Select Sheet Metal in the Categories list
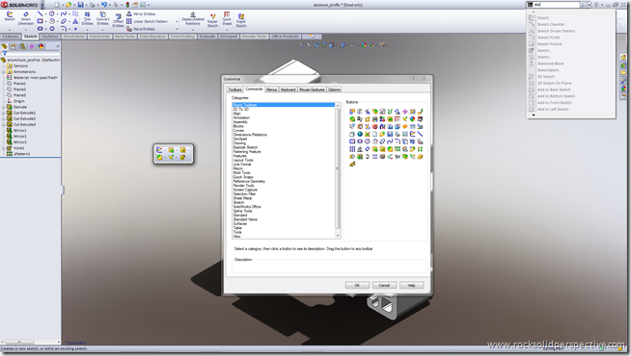The width and height of the screenshot is (631, 356). 242,198
